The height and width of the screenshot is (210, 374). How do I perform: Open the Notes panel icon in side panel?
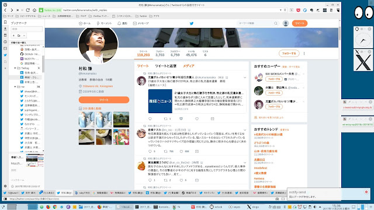tap(5, 35)
